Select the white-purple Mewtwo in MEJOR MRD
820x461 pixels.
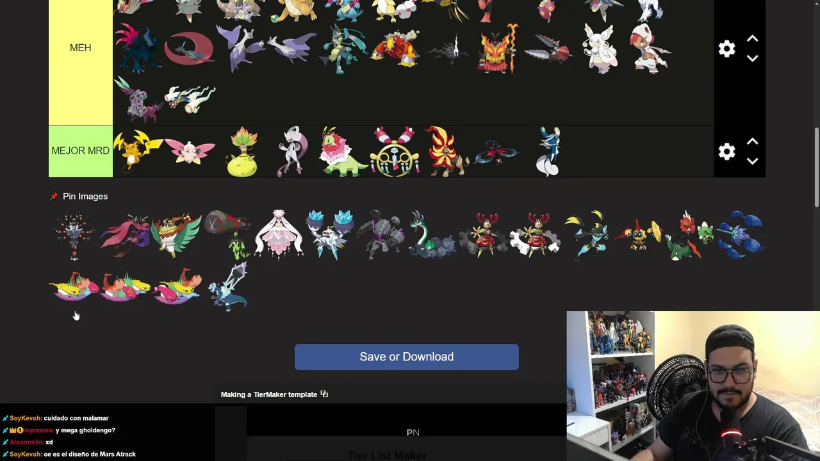(x=292, y=151)
